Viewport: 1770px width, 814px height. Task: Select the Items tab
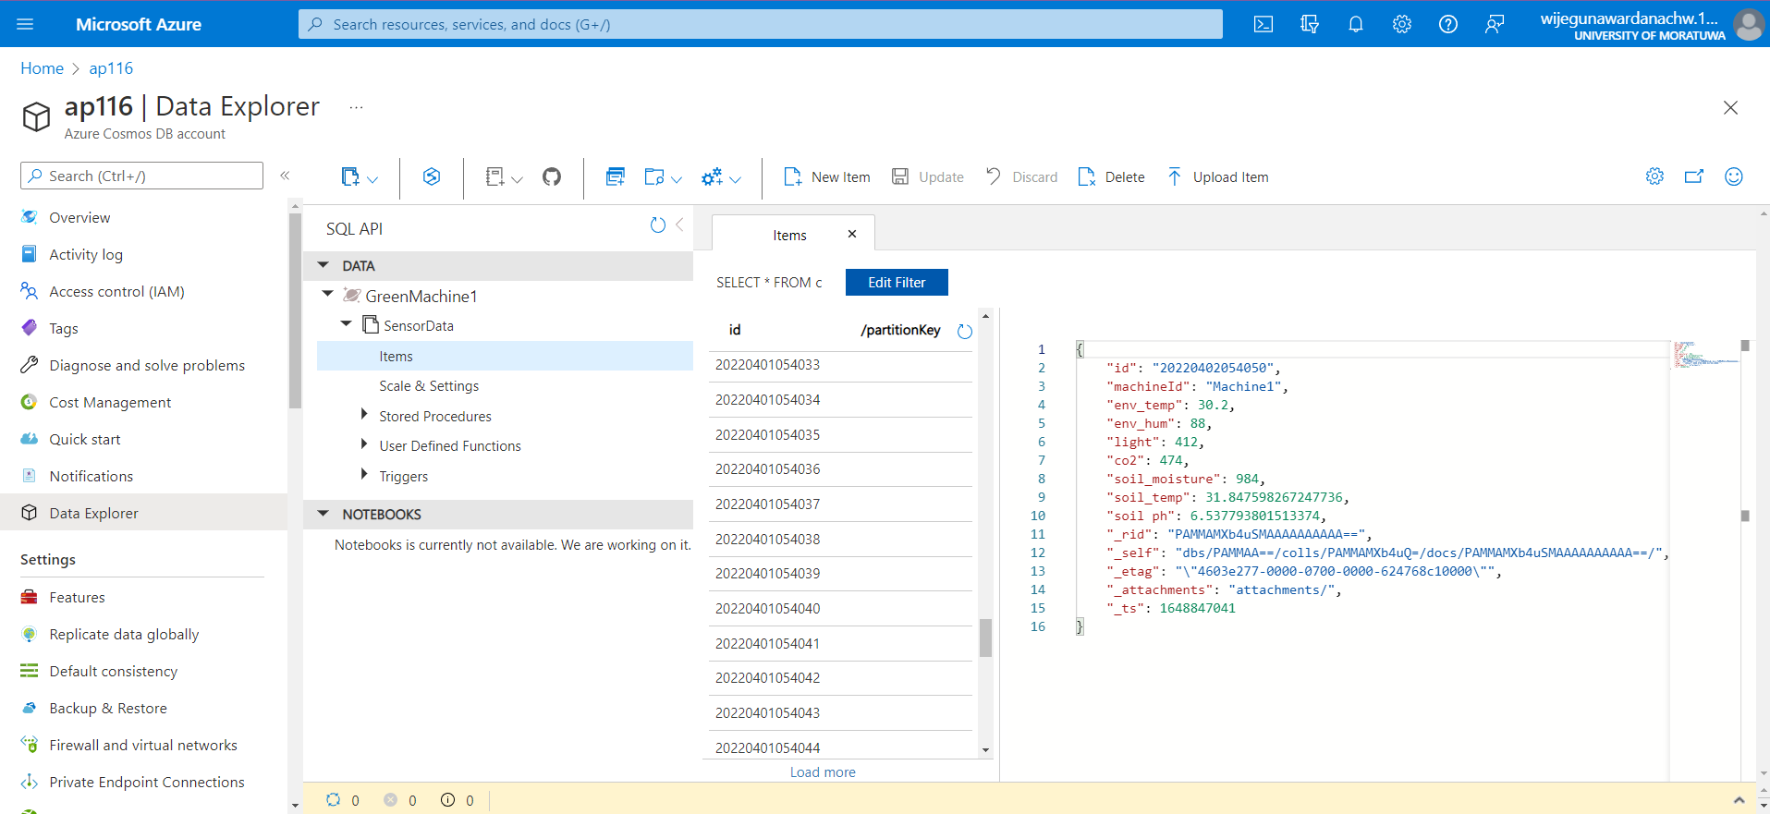point(790,236)
